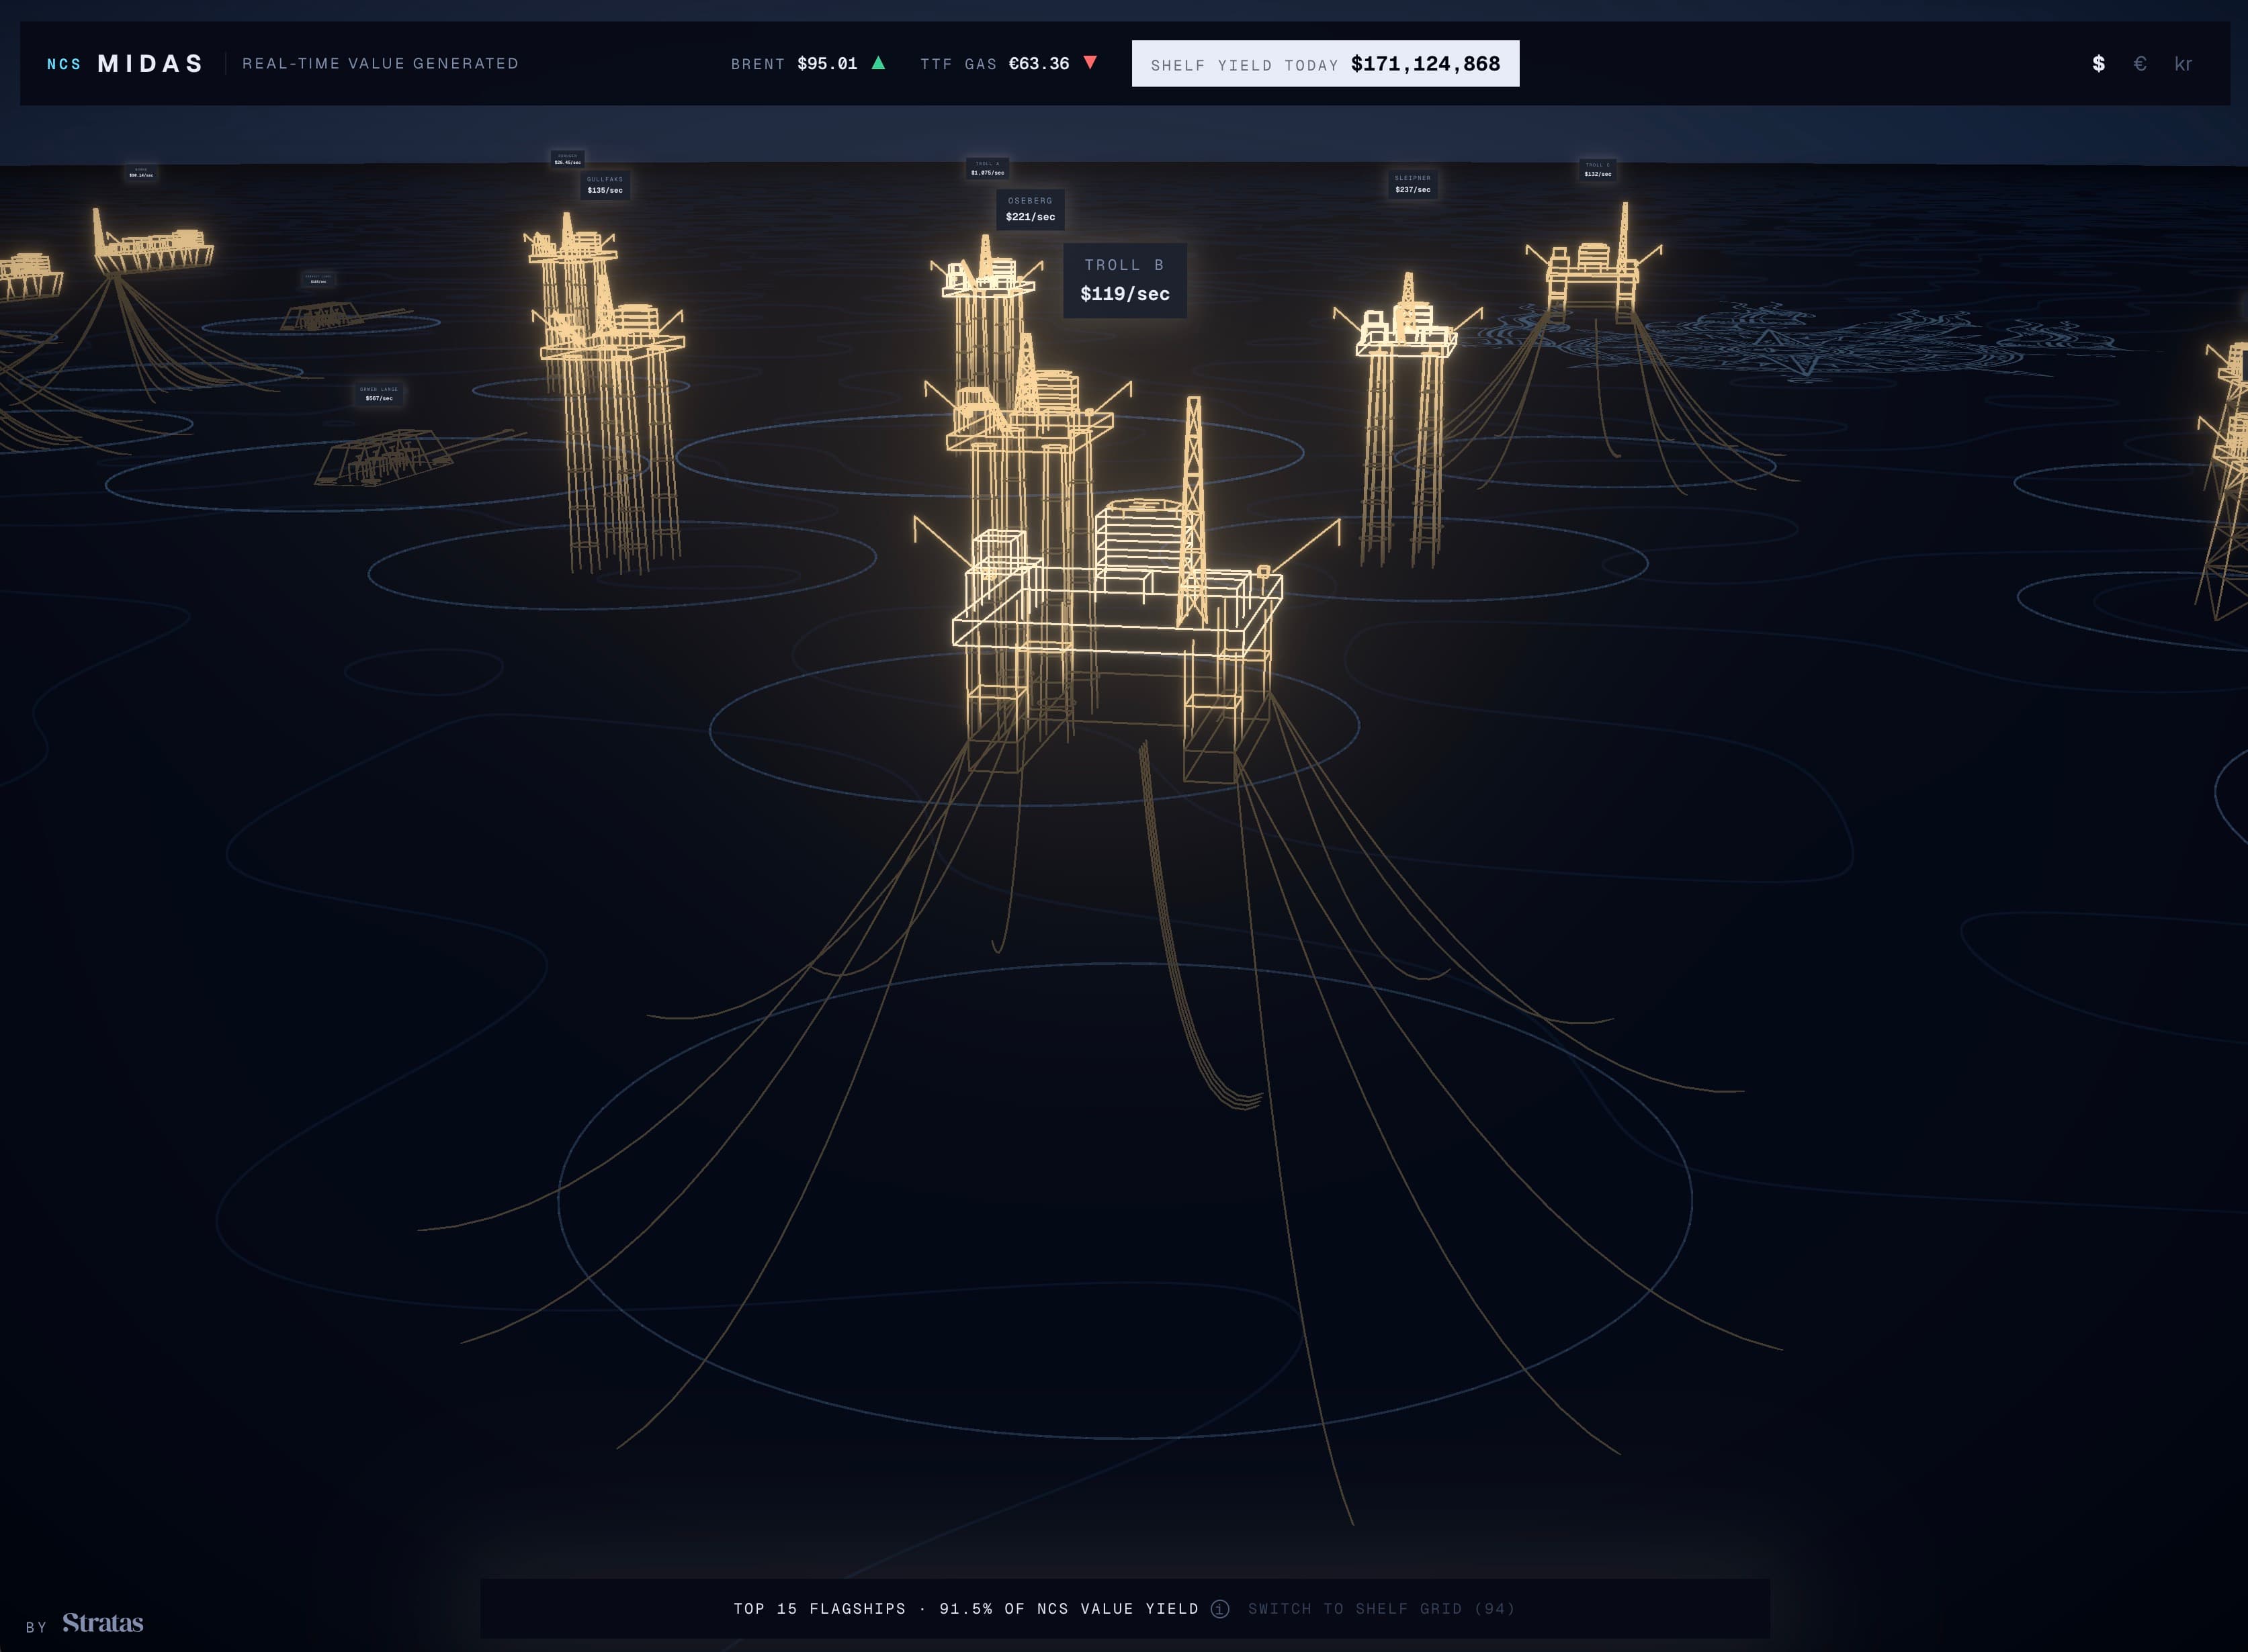Switch currency to Norwegian kroner
Image resolution: width=2248 pixels, height=1652 pixels.
tap(2183, 64)
